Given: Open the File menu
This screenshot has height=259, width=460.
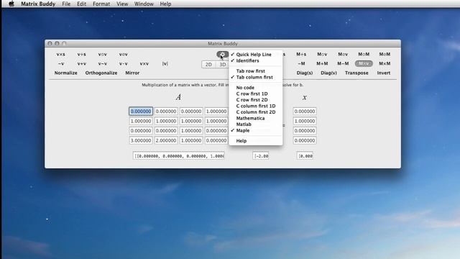Looking at the screenshot, I should (66, 4).
